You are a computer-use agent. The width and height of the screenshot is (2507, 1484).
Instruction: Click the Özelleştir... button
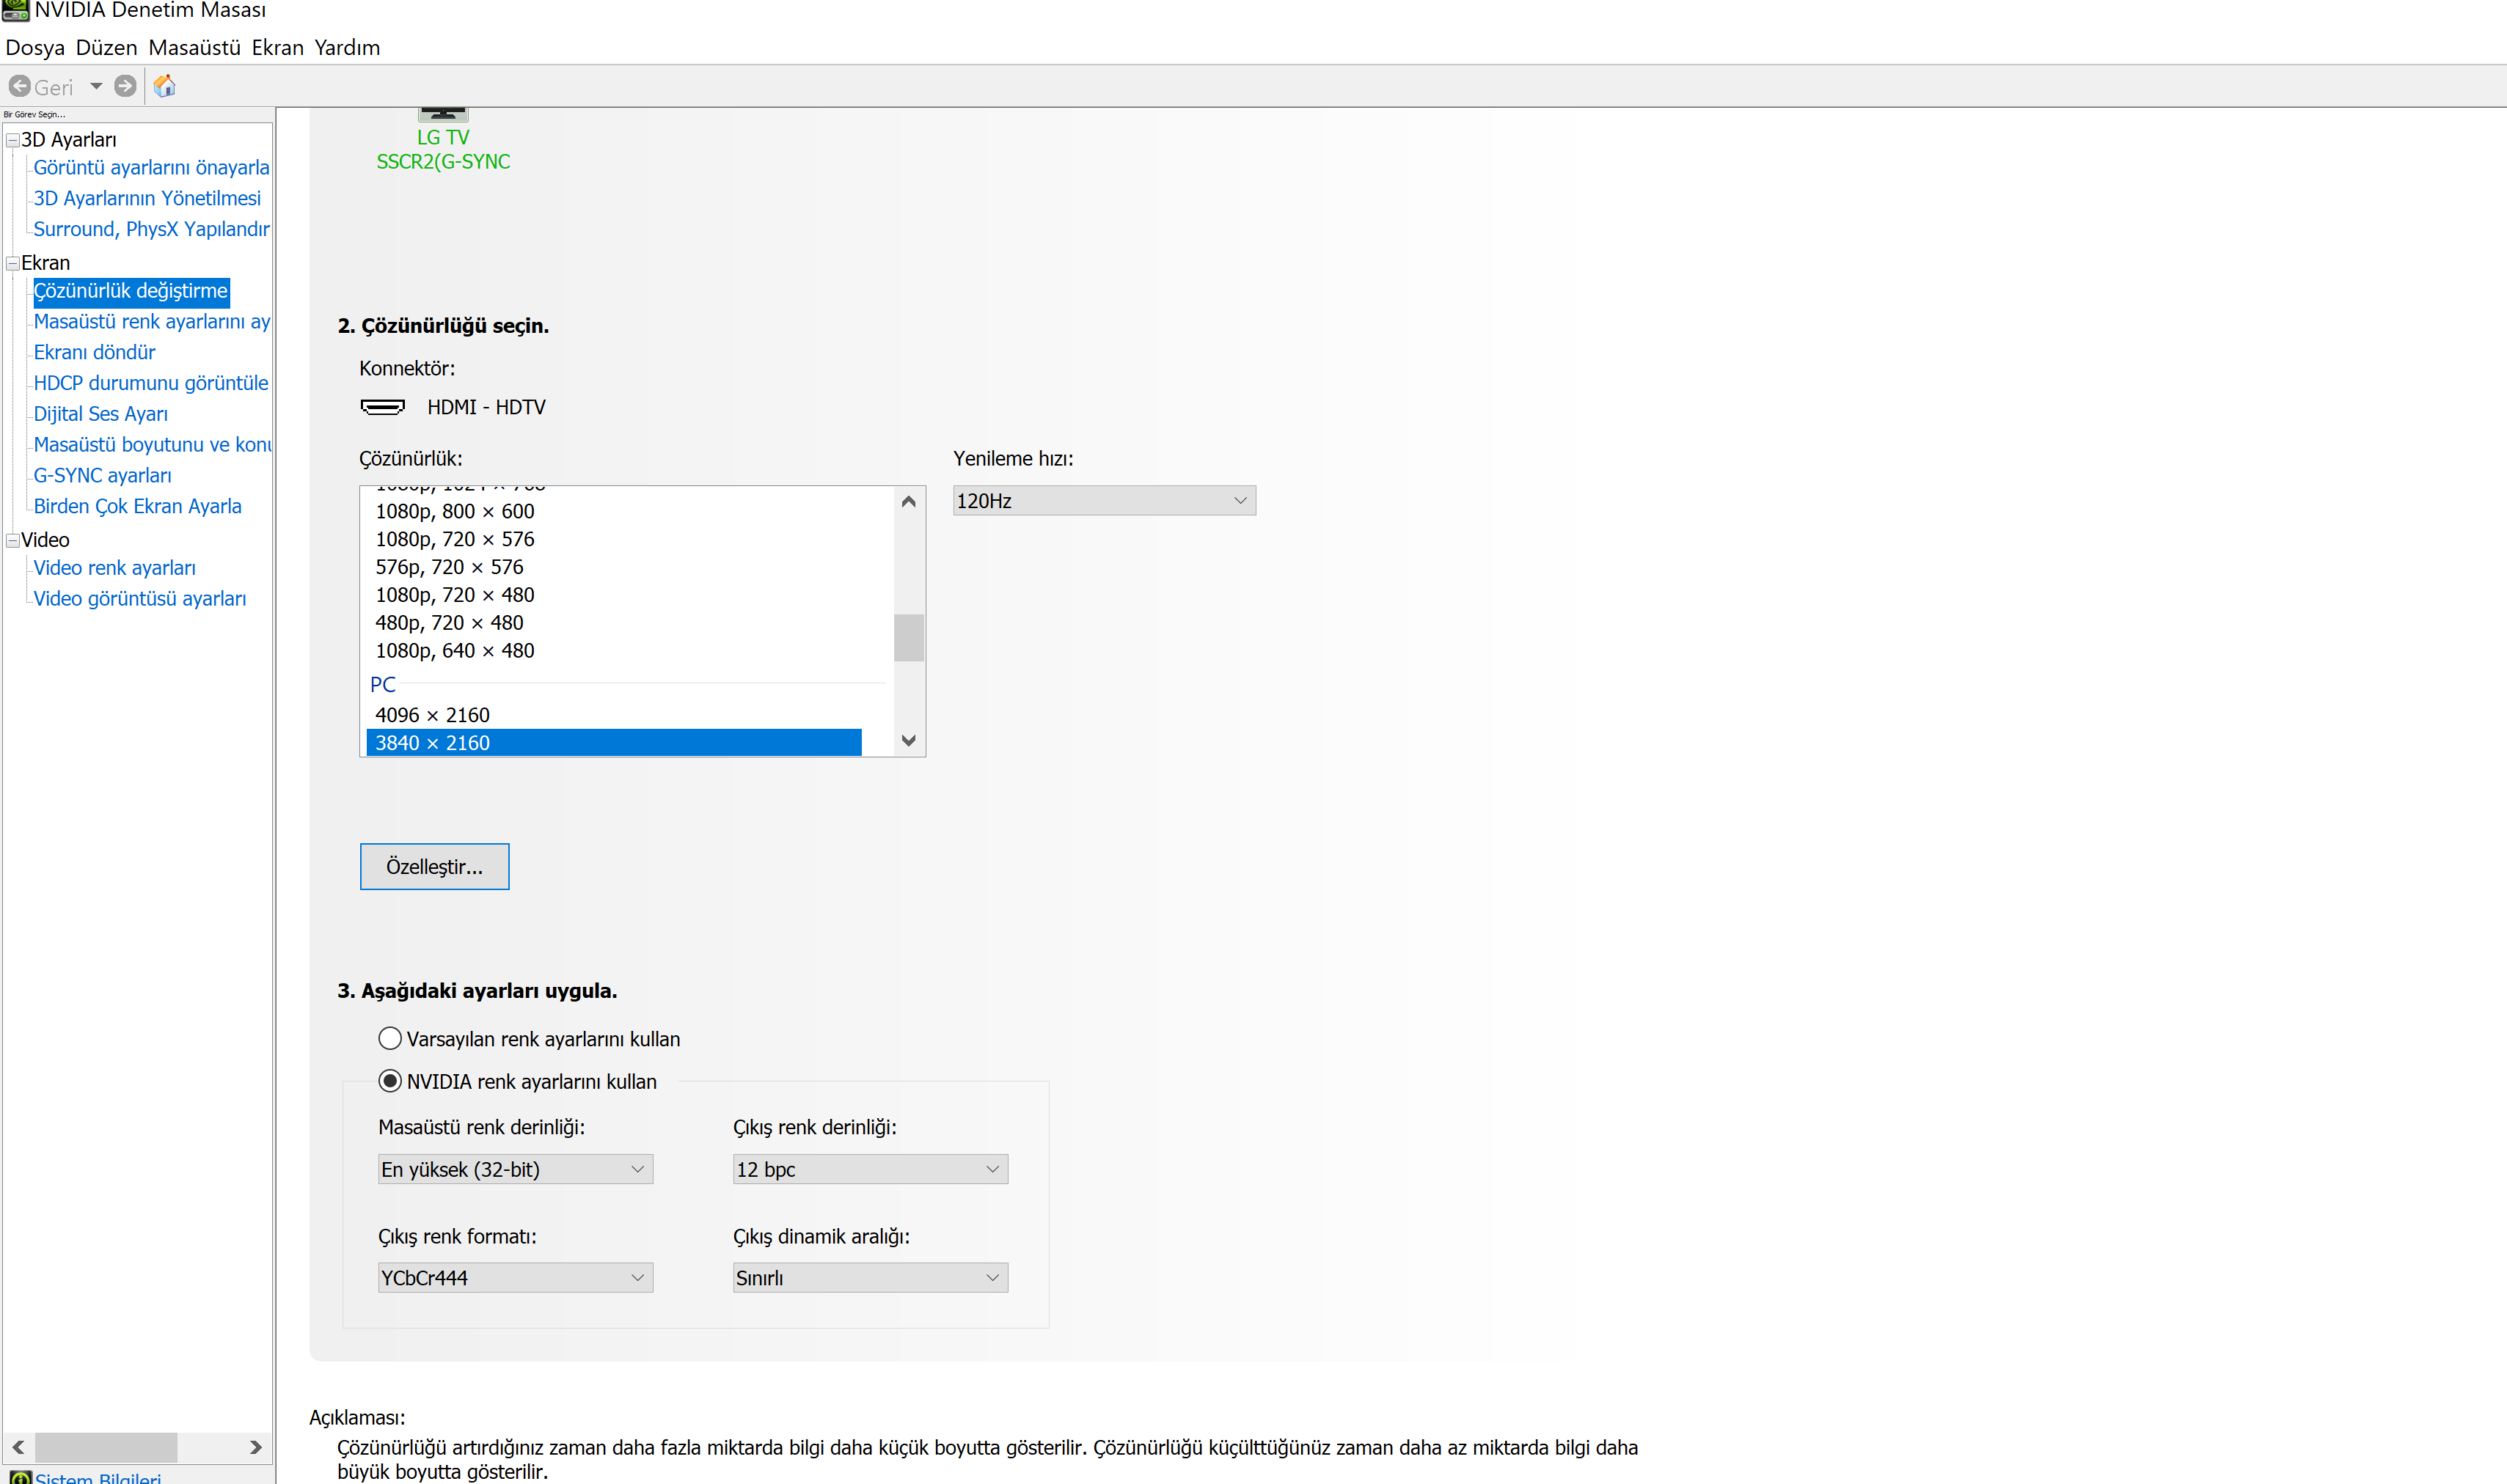tap(434, 867)
